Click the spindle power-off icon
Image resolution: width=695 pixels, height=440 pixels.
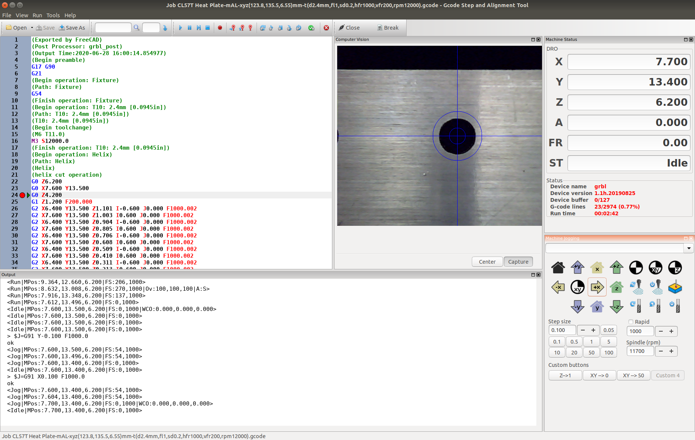[675, 306]
